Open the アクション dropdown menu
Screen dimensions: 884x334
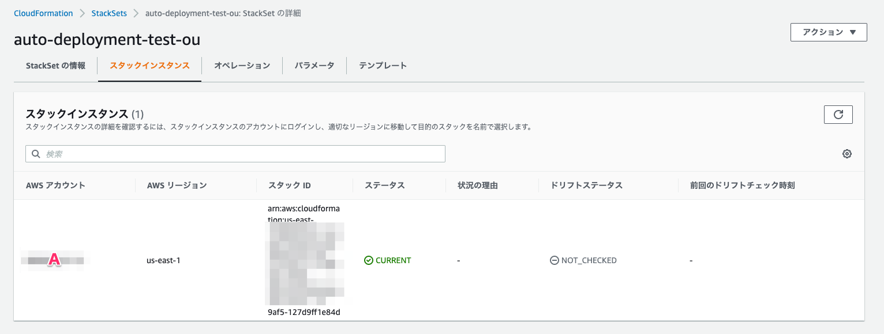coord(828,32)
